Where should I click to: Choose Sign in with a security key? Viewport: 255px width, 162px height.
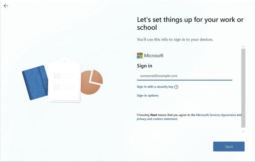pos(155,87)
